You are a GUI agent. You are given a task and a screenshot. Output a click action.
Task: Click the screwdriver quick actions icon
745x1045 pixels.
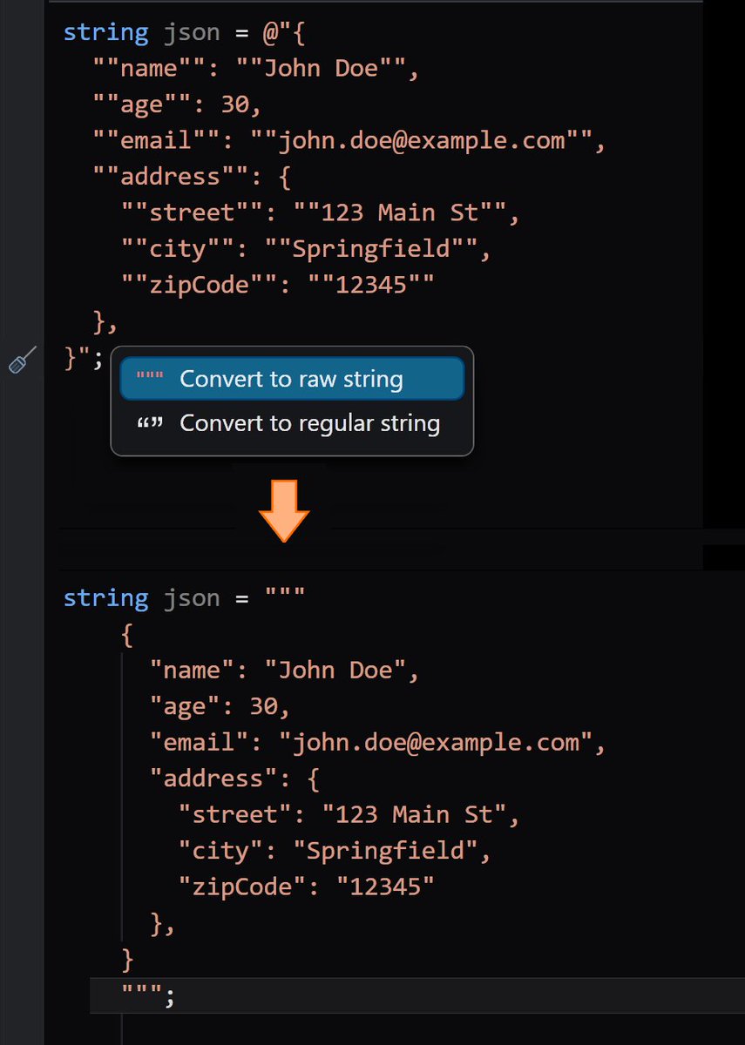click(x=23, y=359)
